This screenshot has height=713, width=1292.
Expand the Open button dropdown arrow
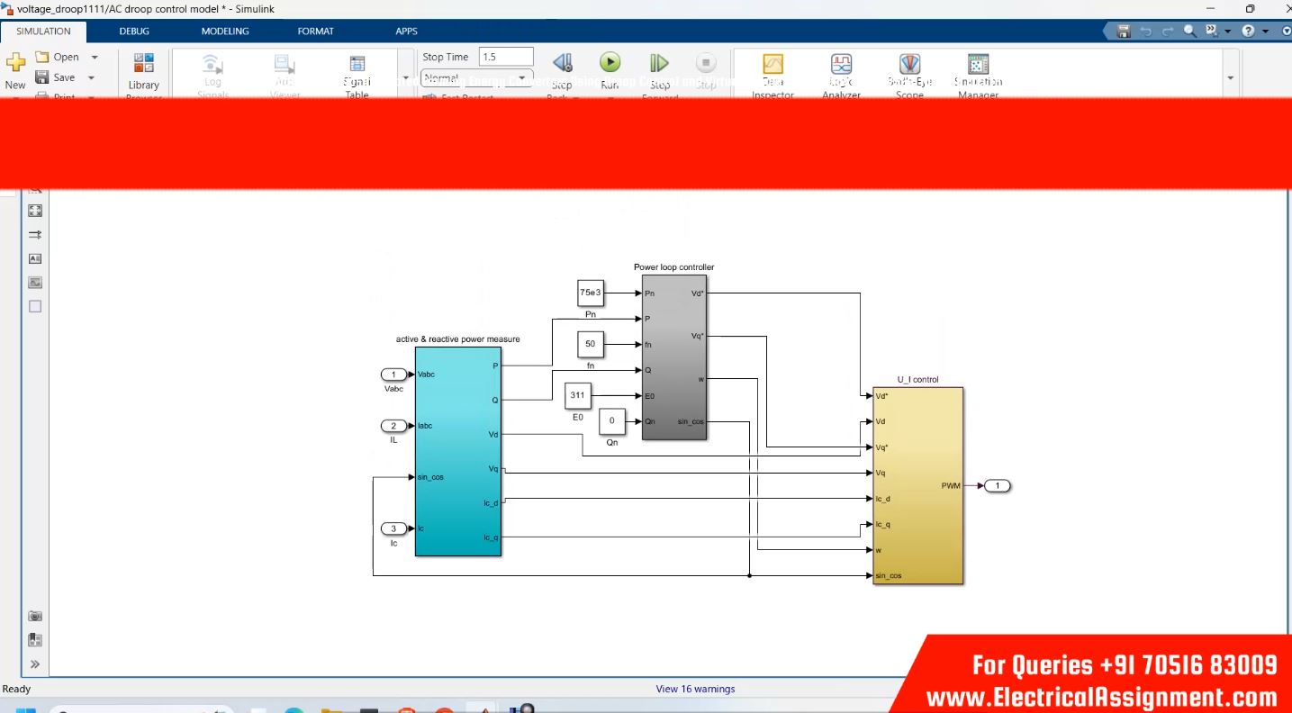tap(95, 58)
